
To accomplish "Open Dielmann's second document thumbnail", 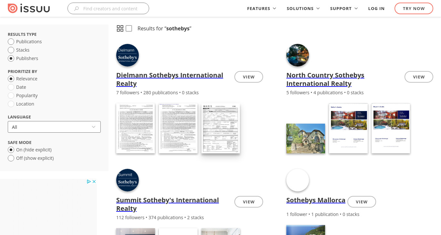I will pyautogui.click(x=178, y=128).
